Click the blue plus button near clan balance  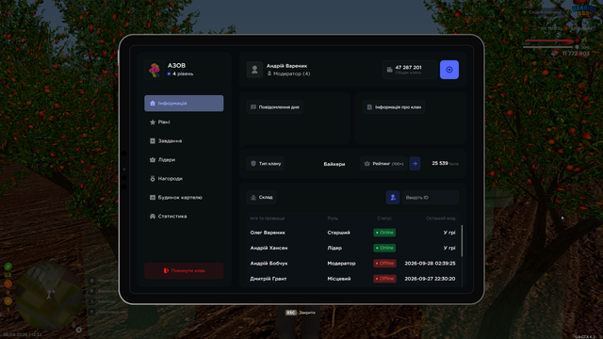point(449,70)
